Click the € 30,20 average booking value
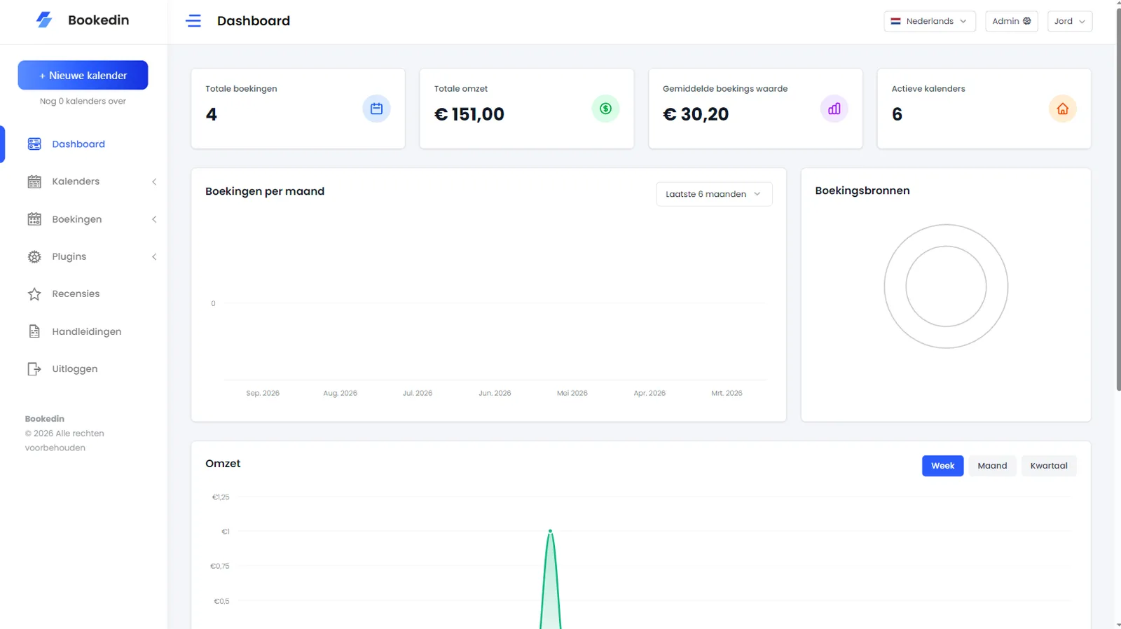The height and width of the screenshot is (629, 1121). [696, 114]
